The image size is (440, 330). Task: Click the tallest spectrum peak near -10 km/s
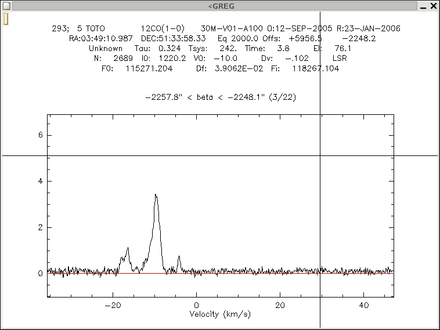156,195
